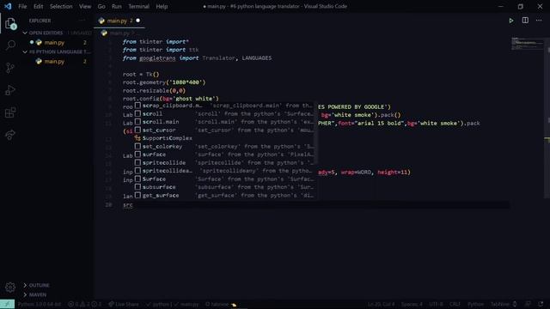Open the Live Share view icon
Viewport: 550px width, 309px height.
pos(10,135)
